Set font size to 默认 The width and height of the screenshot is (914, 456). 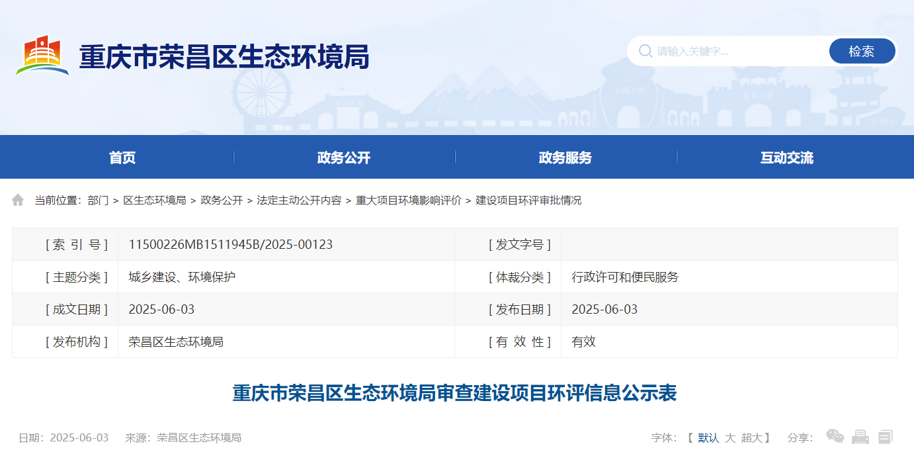(x=708, y=437)
